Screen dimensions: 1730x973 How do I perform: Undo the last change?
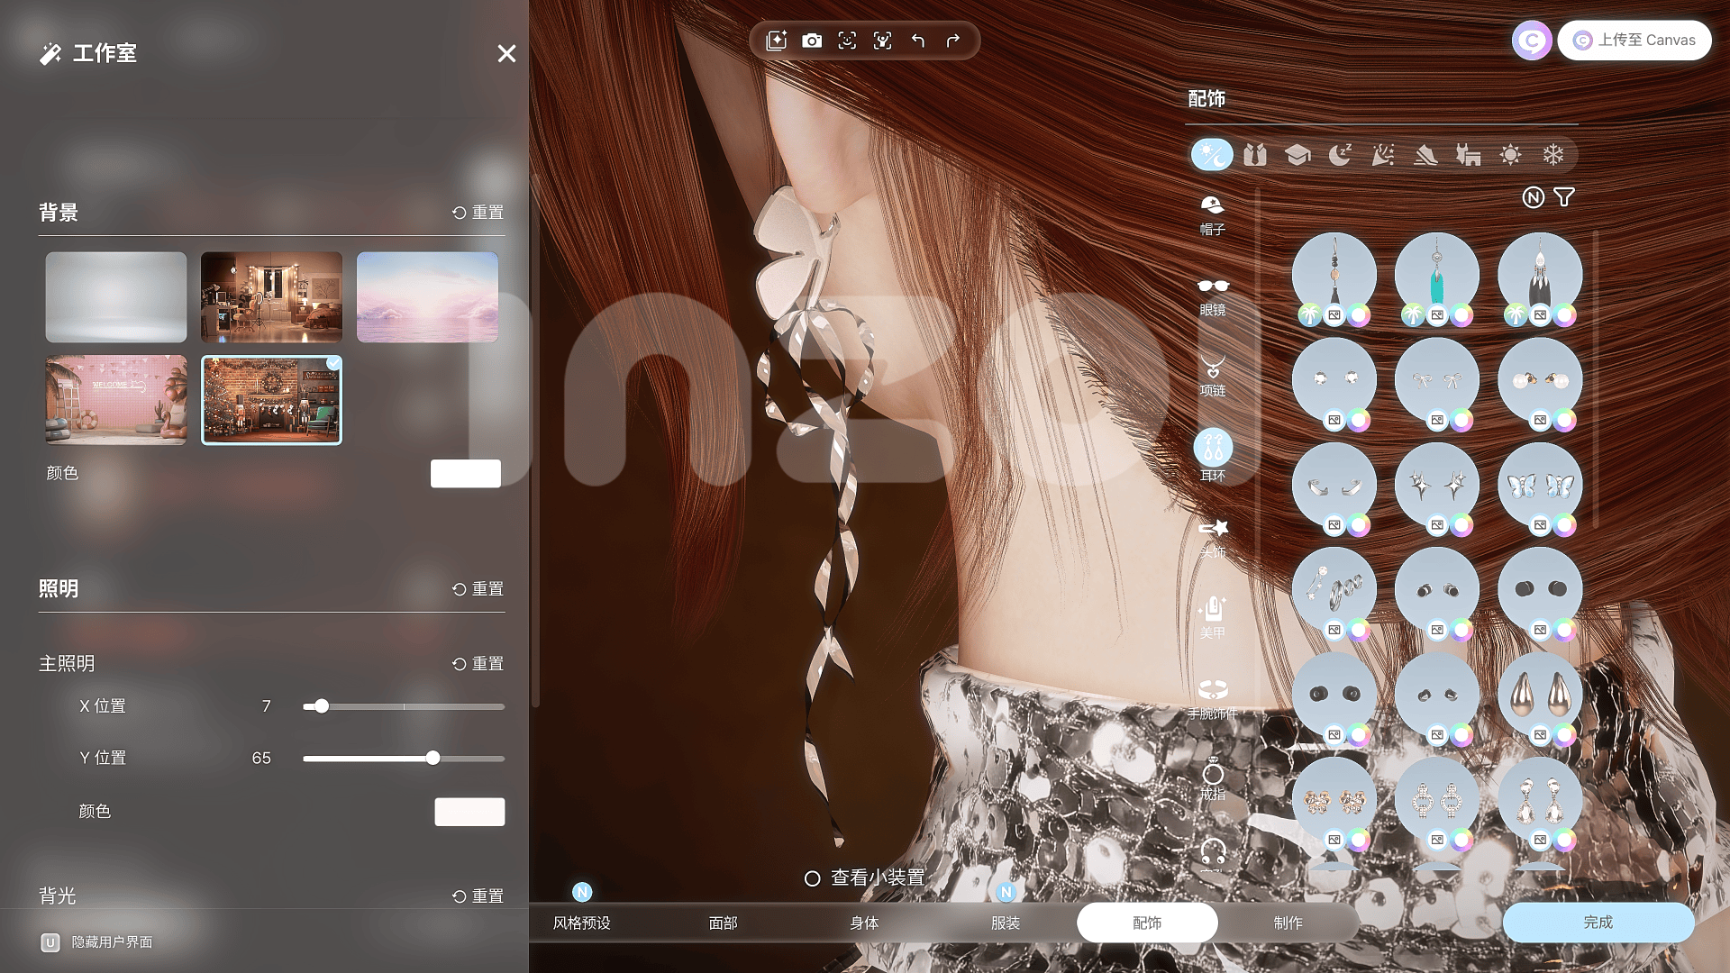click(918, 41)
